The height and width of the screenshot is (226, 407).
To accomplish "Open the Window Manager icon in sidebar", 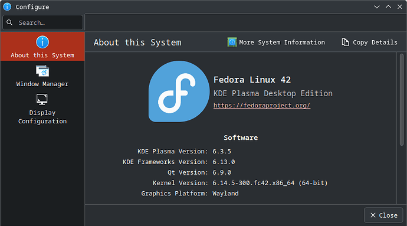I will 42,71.
